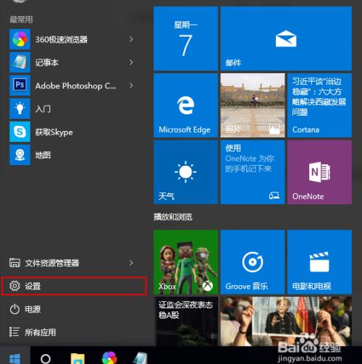Image resolution: width=362 pixels, height=364 pixels.
Task: Open the 天气 weather tile
Action: coord(185,172)
